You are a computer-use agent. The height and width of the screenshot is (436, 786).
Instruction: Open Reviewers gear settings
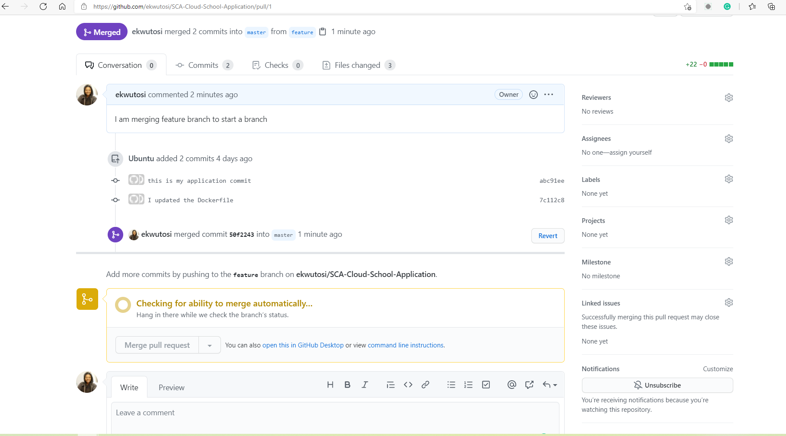pos(729,98)
